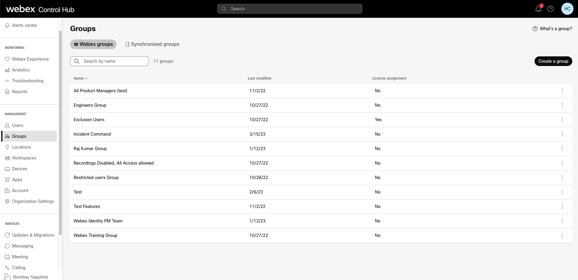Sort groups by the Name column
This screenshot has height=280, width=578.
80,78
